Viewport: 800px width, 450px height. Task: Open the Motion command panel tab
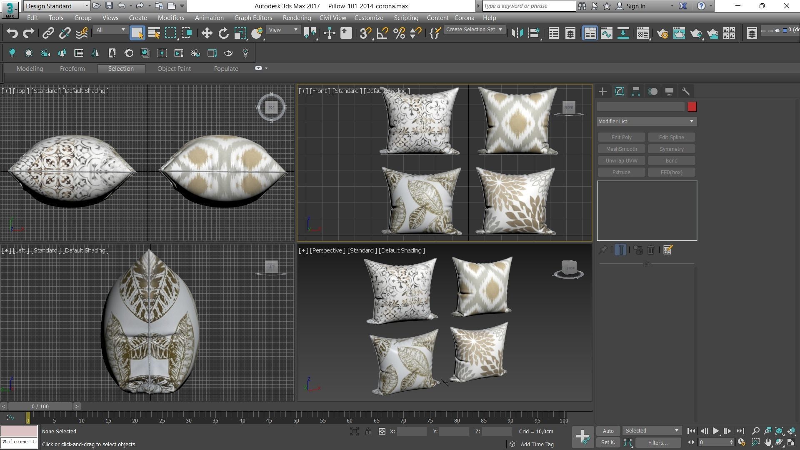(x=653, y=91)
